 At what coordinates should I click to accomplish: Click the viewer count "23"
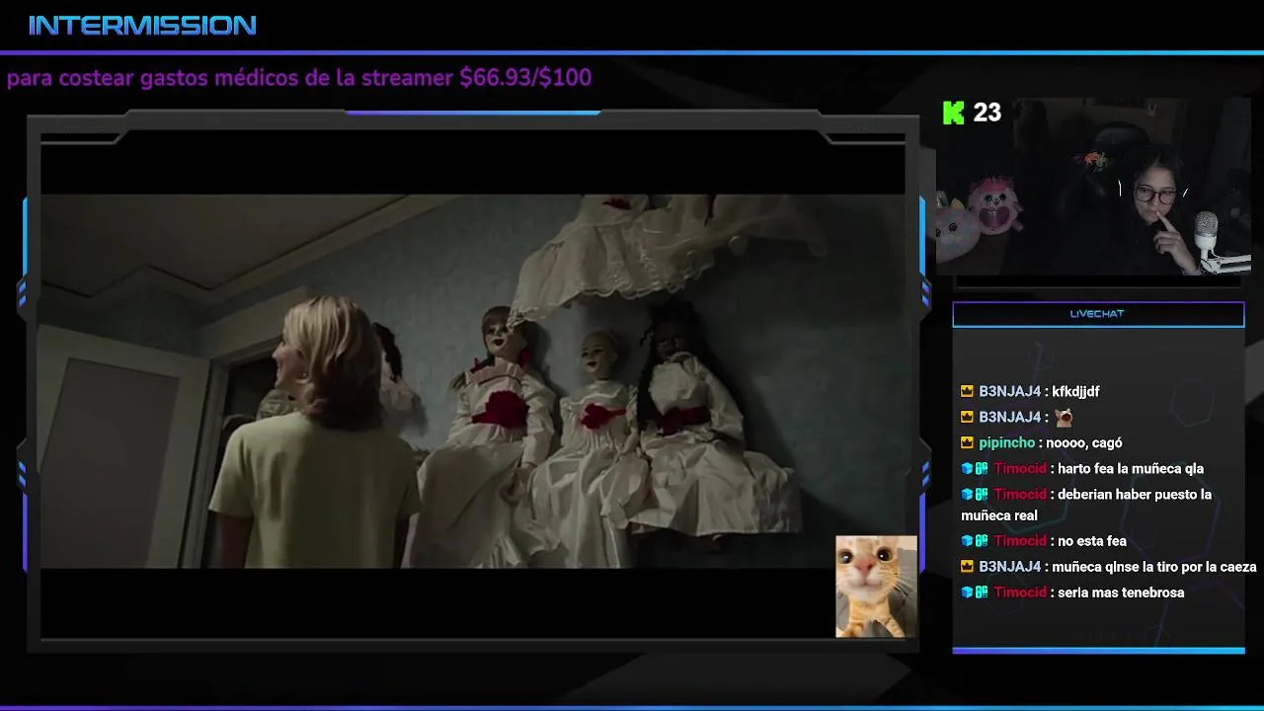(x=987, y=113)
